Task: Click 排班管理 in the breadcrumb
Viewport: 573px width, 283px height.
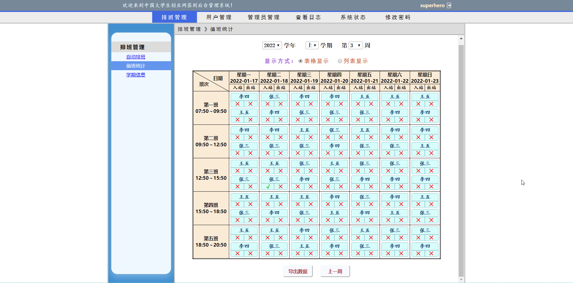Action: 189,29
